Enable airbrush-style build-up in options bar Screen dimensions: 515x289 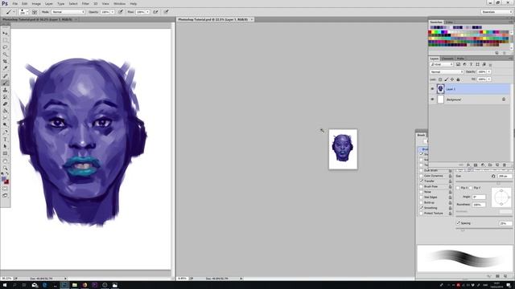pos(155,12)
